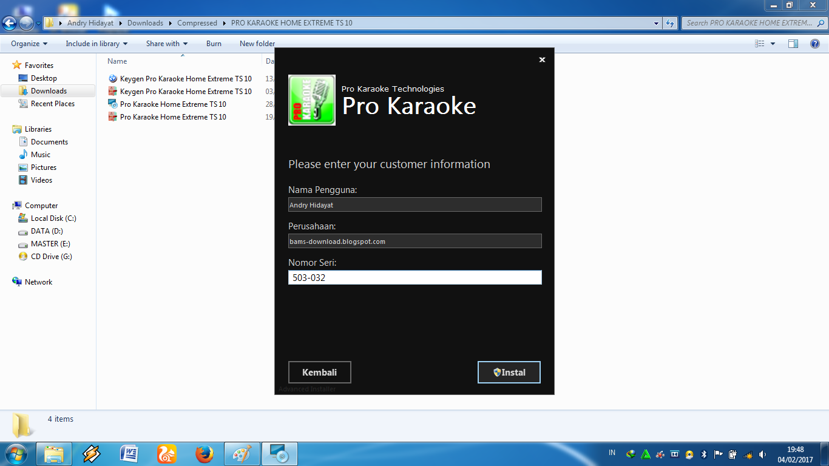Open the Share with dropdown
The height and width of the screenshot is (466, 829).
(167, 44)
